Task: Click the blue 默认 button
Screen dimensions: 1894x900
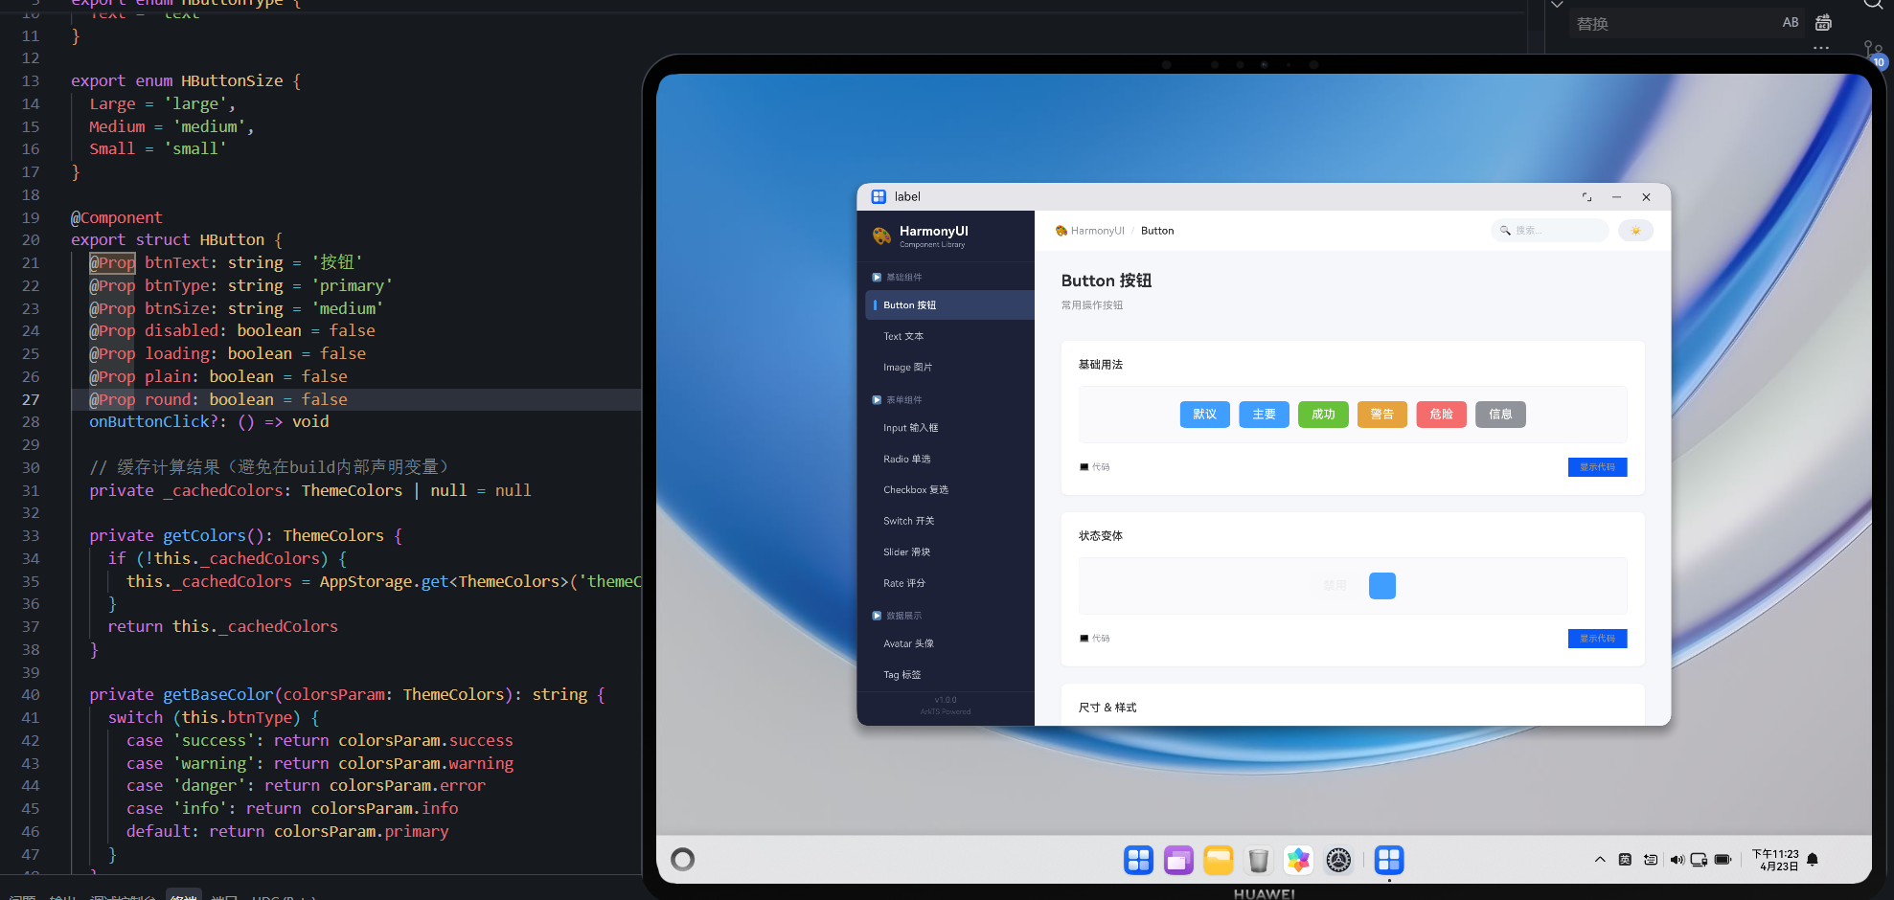Action: click(x=1204, y=415)
